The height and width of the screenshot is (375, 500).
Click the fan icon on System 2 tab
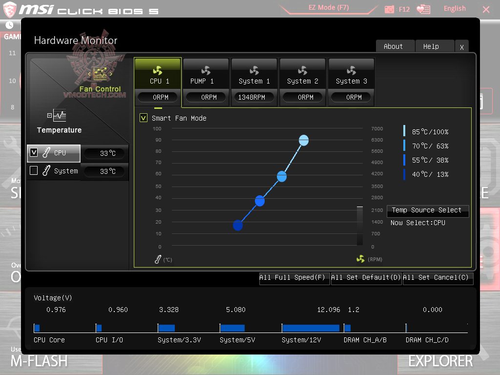(303, 70)
